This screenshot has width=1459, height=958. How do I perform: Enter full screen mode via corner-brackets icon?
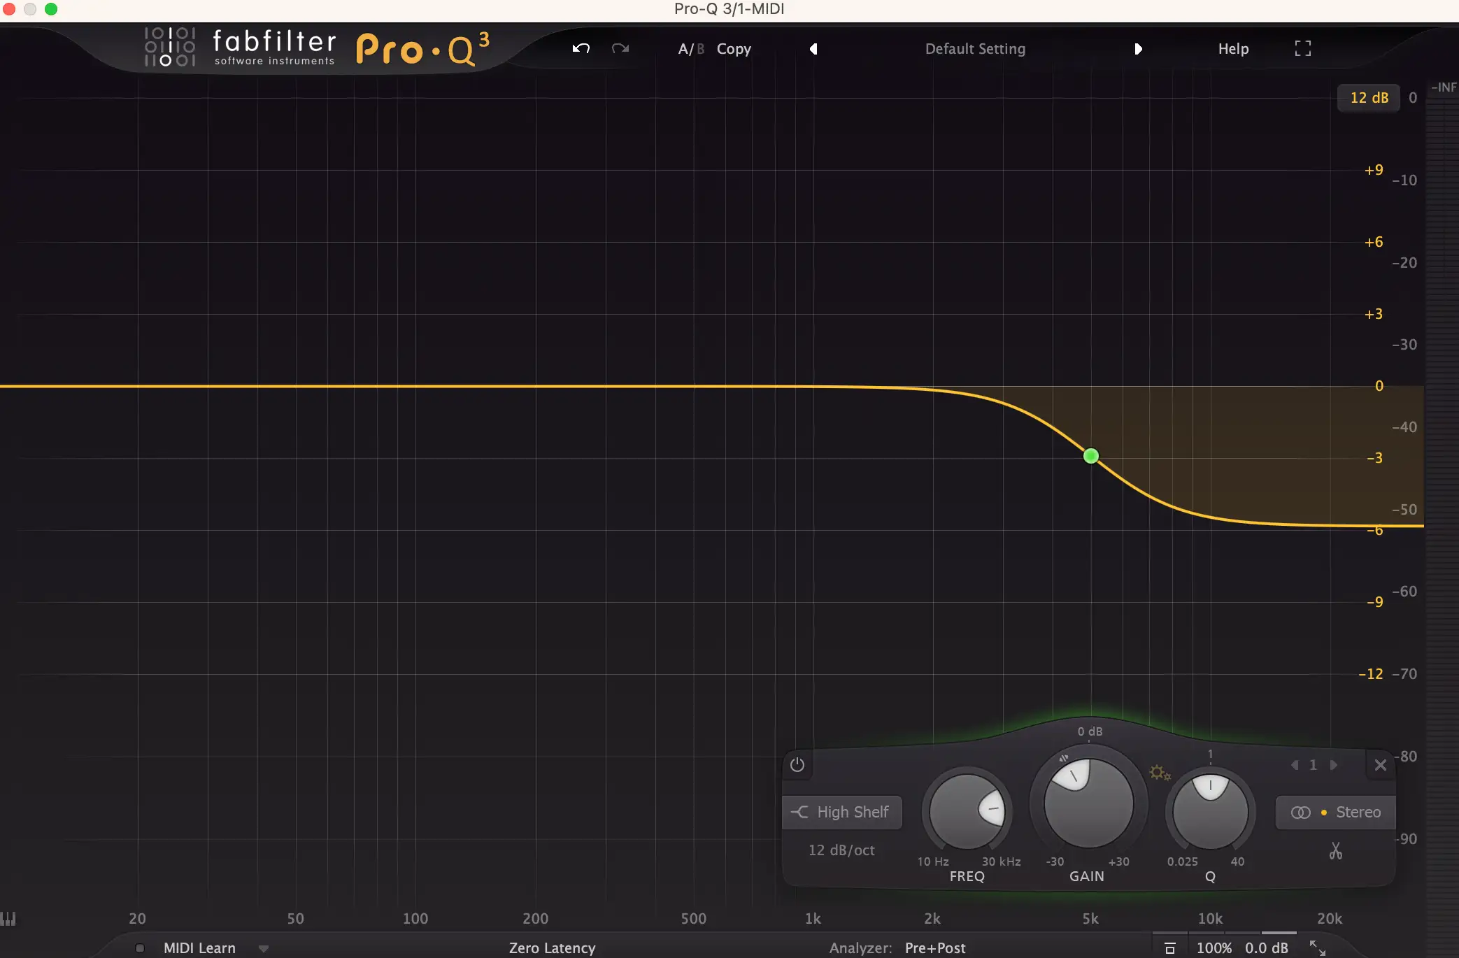[x=1302, y=48]
